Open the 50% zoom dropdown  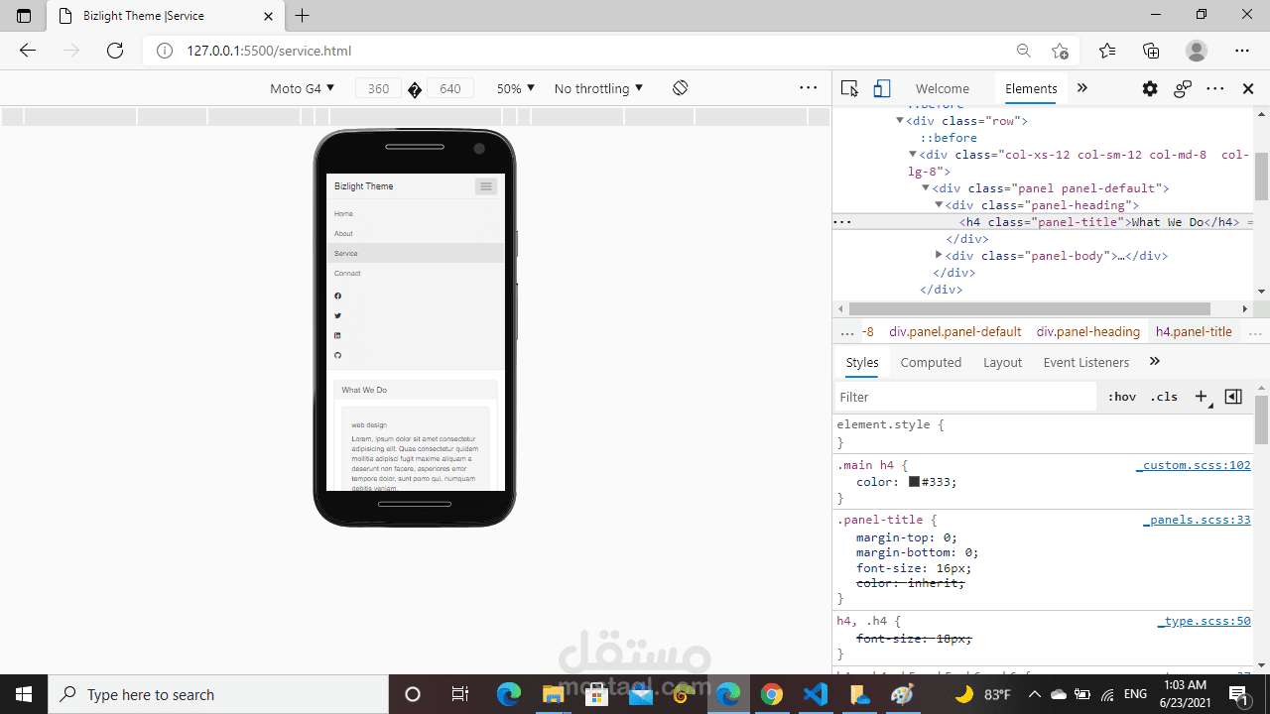516,88
